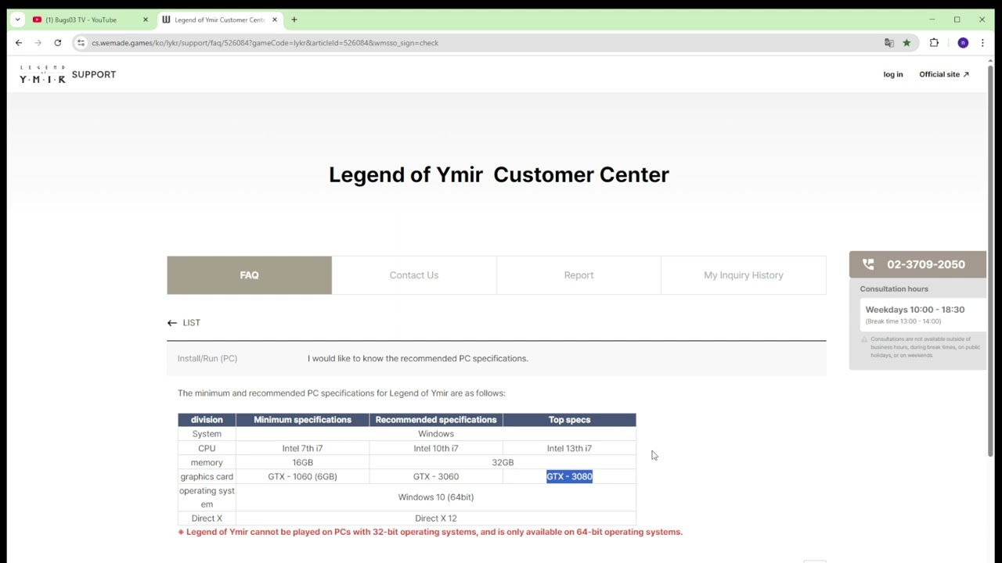Open a new tab with the plus button
Viewport: 1002px width, 563px height.
click(x=294, y=20)
